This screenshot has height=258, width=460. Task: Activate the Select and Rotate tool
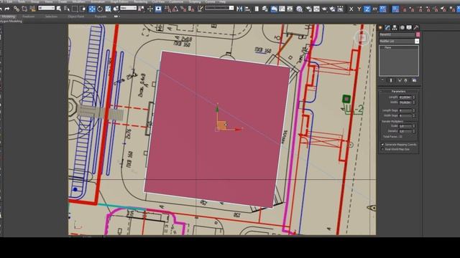coord(100,9)
